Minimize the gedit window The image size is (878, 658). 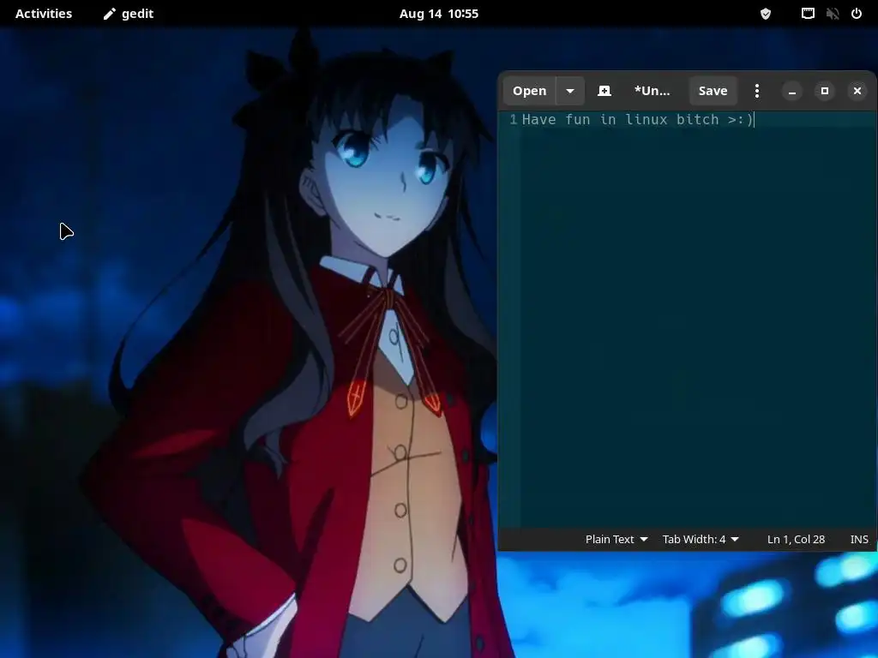click(792, 91)
